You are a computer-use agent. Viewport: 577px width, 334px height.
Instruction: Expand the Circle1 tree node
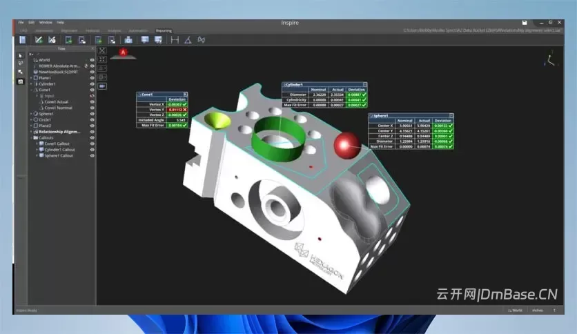pyautogui.click(x=31, y=120)
